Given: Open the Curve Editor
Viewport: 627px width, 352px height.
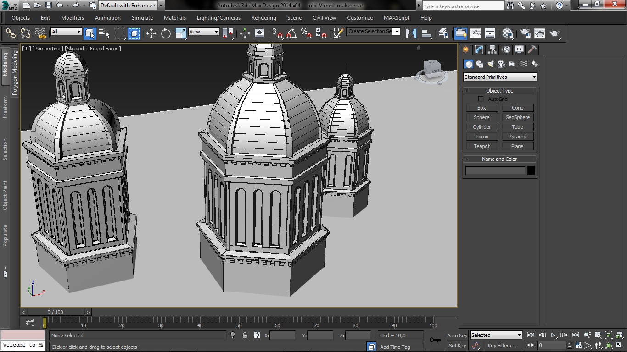Looking at the screenshot, I should (x=476, y=33).
